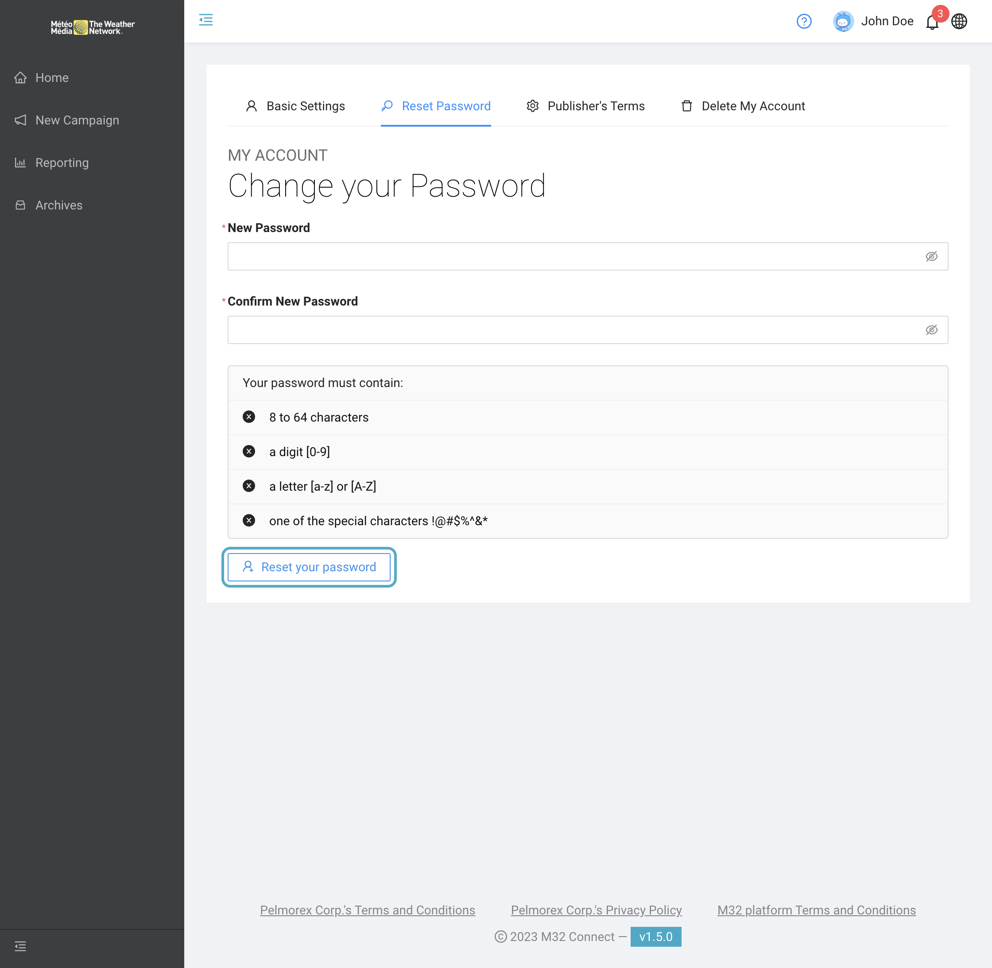Open the help question mark icon
The height and width of the screenshot is (968, 992).
[804, 21]
